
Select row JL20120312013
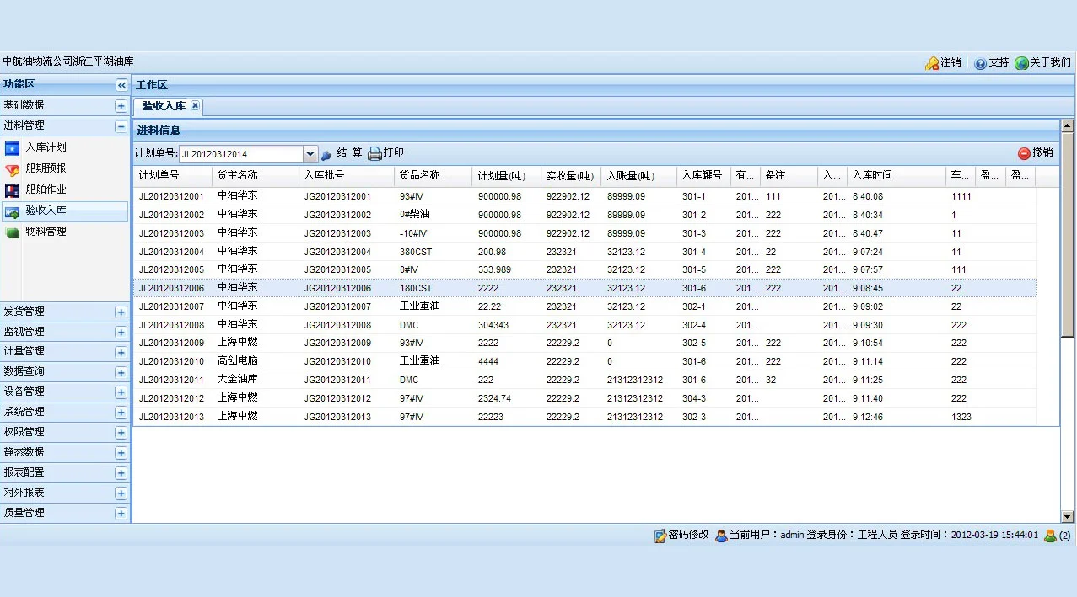coord(584,417)
